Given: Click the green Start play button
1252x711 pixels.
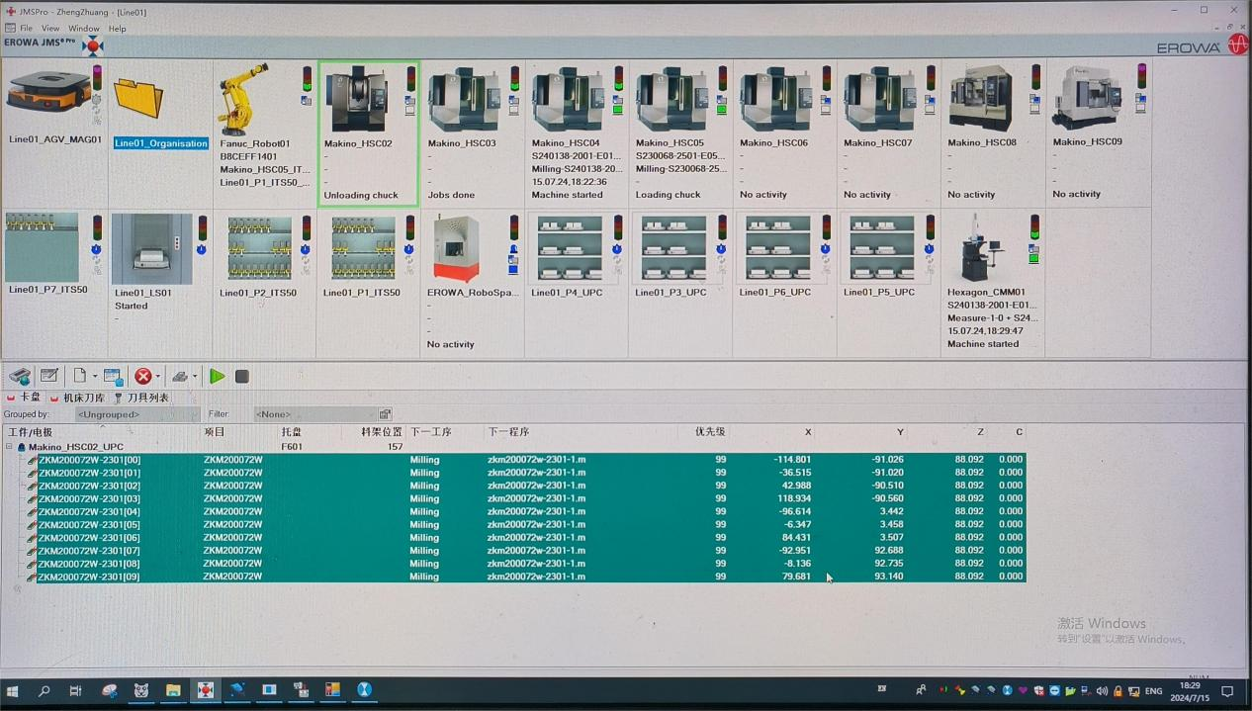Looking at the screenshot, I should [217, 376].
